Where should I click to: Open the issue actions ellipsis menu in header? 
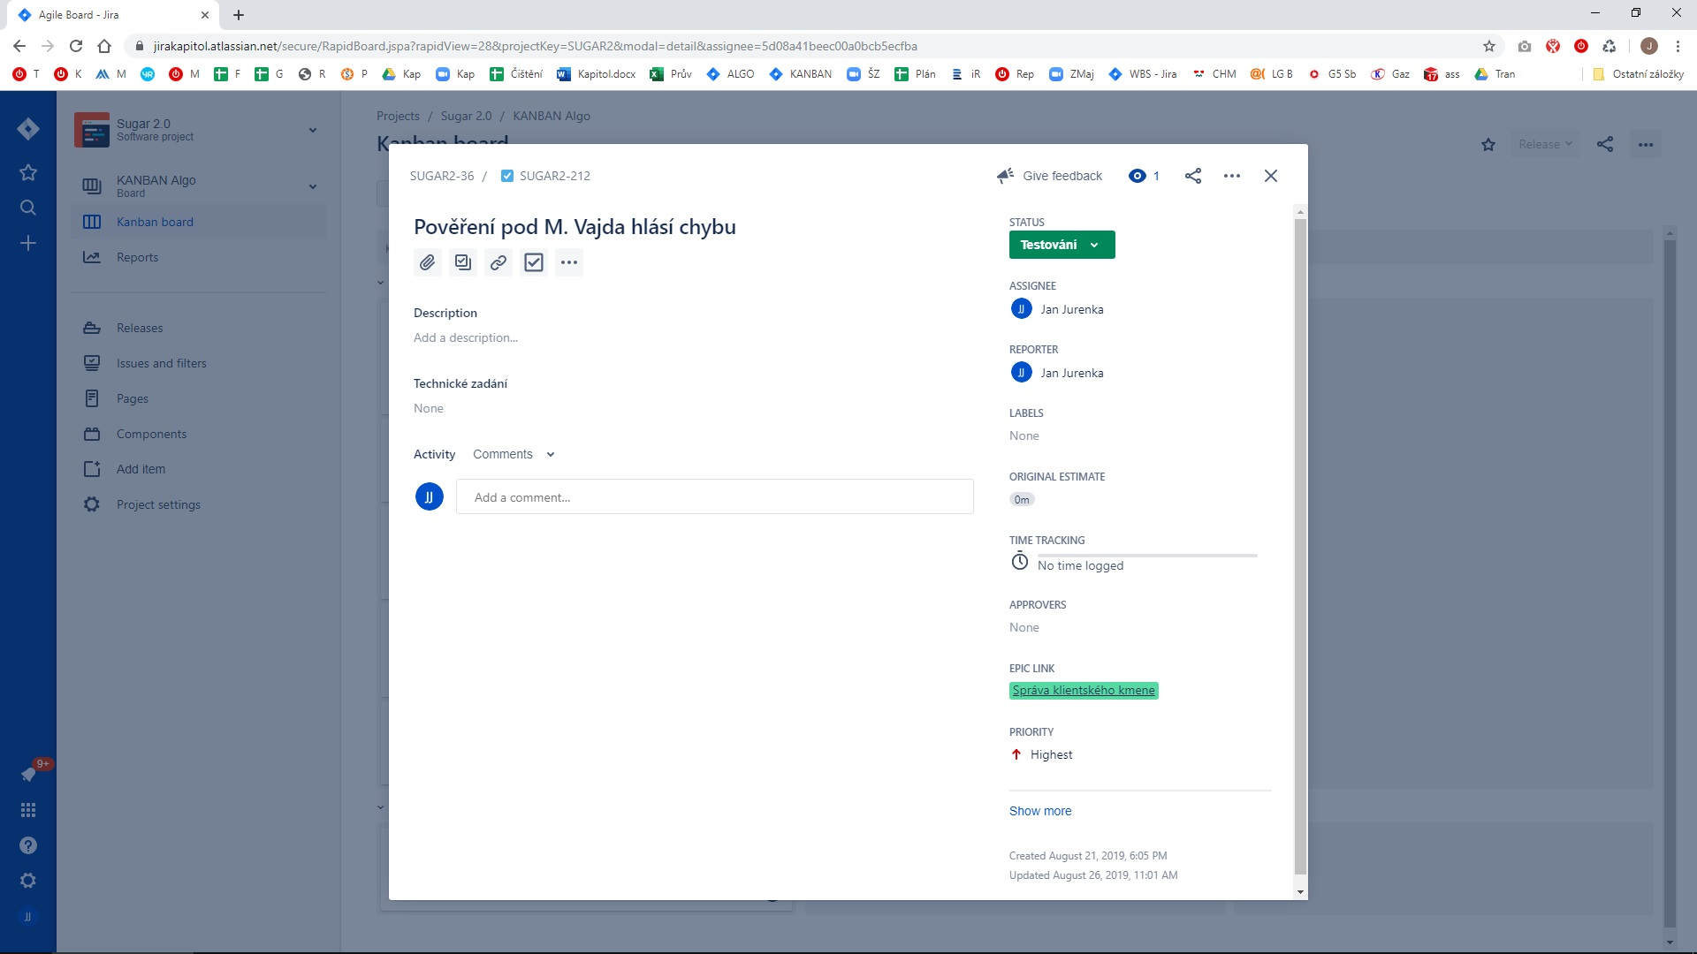(x=1232, y=176)
